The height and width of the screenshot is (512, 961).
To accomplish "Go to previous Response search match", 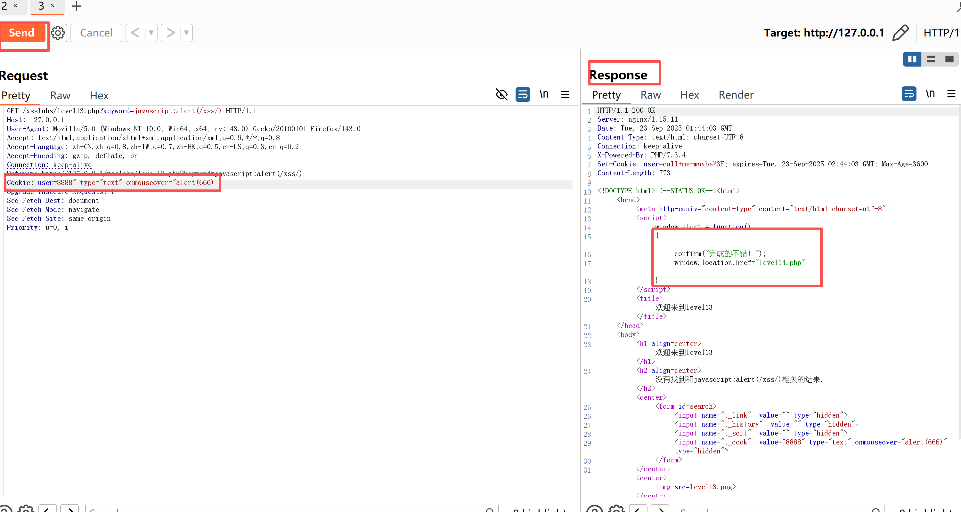I will point(638,509).
